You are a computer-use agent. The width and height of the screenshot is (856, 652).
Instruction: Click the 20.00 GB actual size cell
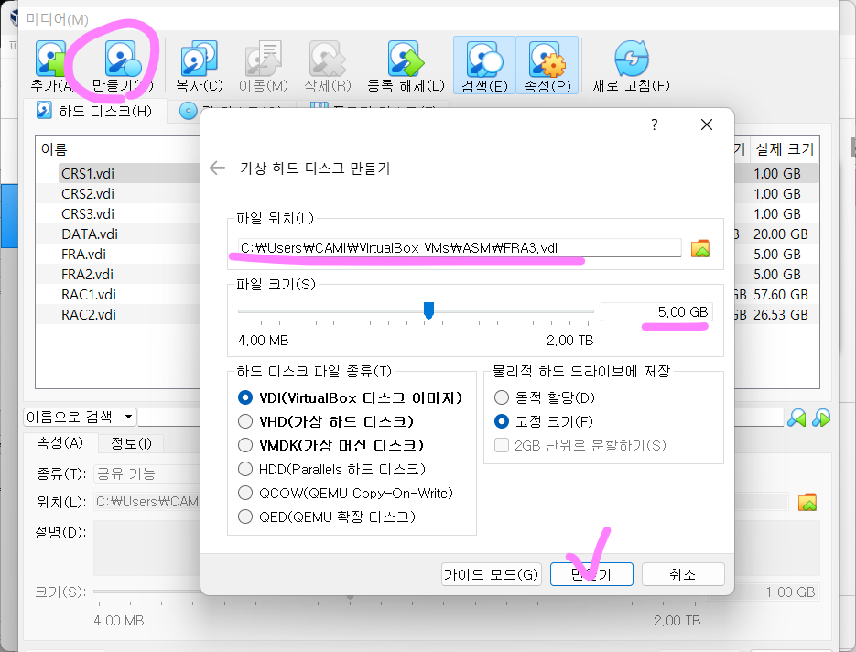(781, 234)
